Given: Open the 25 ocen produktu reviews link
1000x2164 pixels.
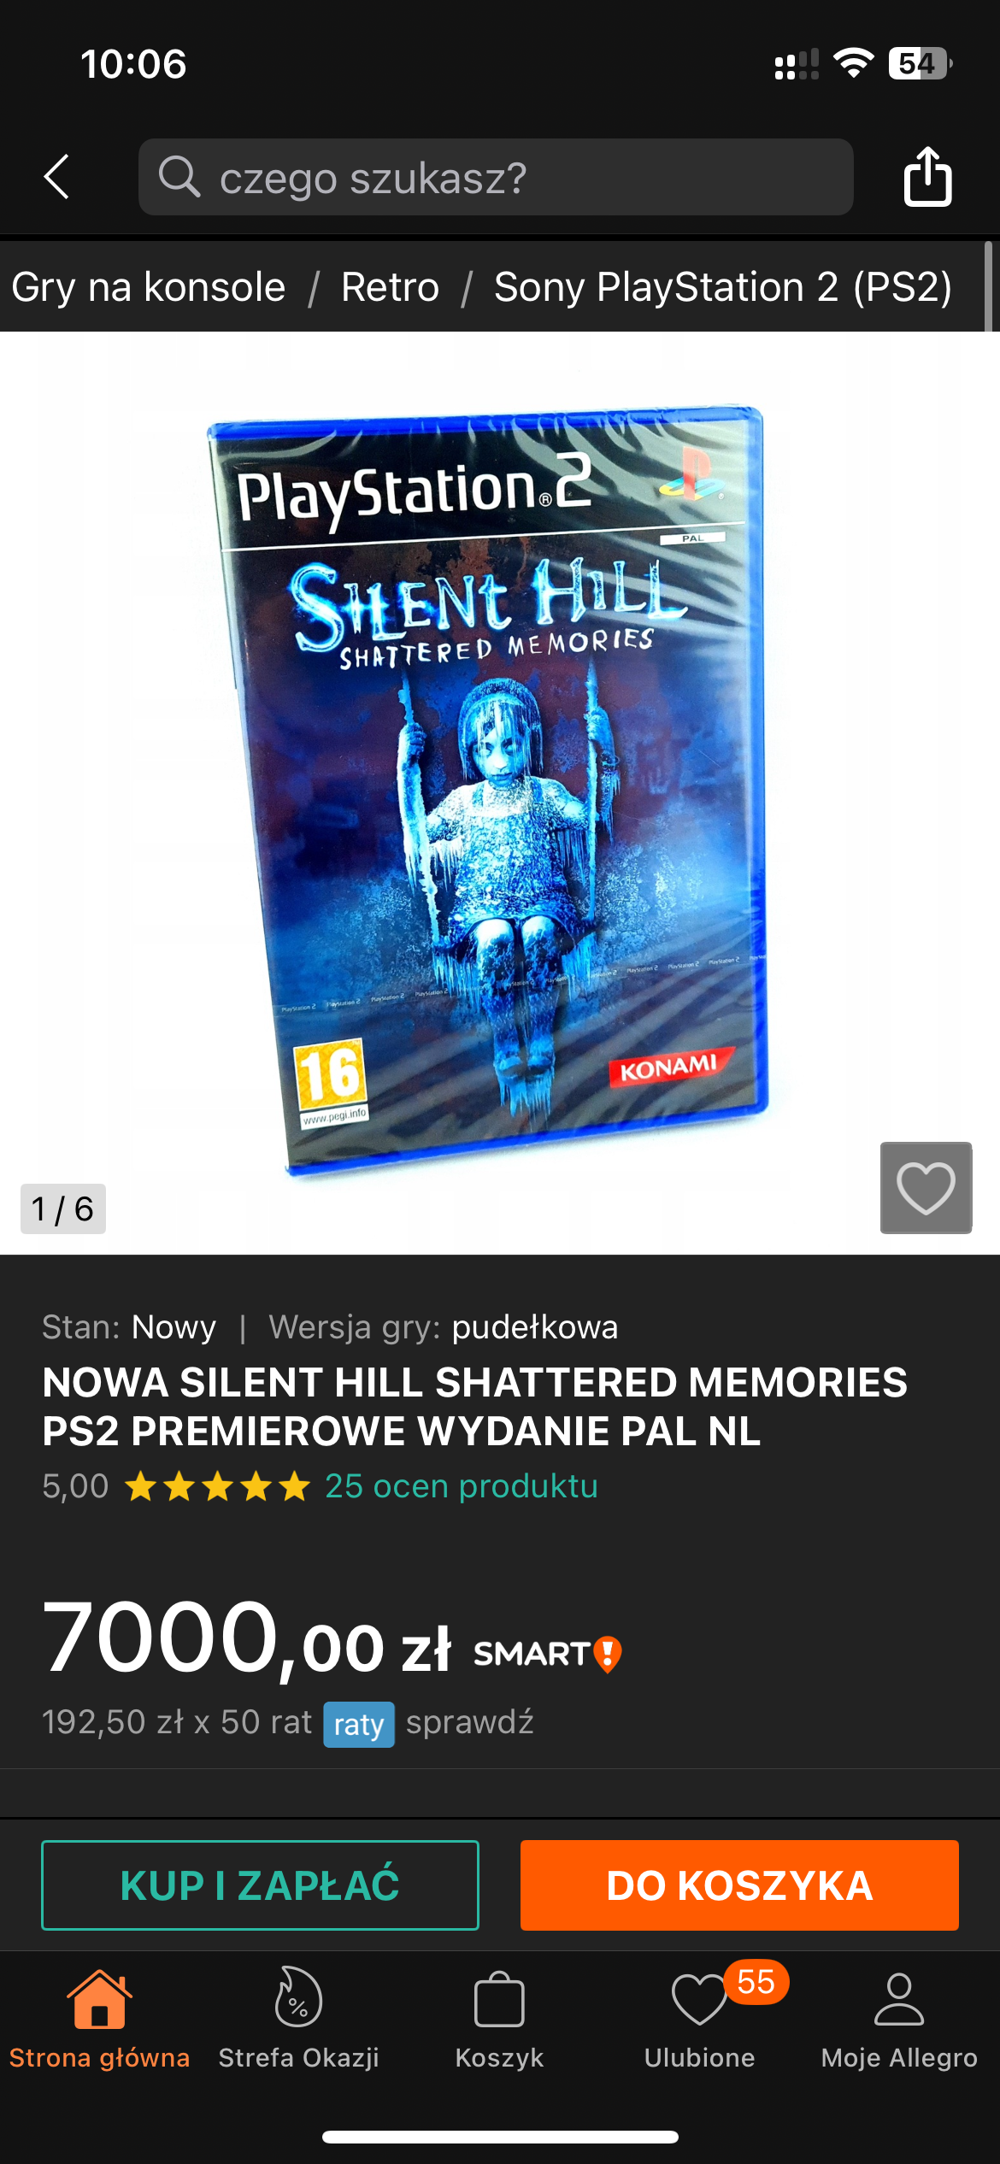Looking at the screenshot, I should (x=462, y=1486).
